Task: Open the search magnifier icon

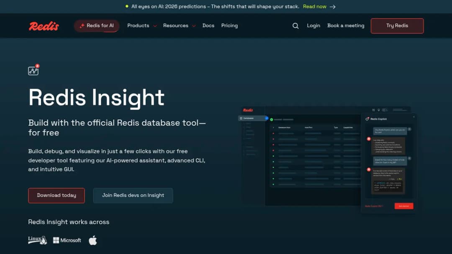Action: [x=295, y=26]
